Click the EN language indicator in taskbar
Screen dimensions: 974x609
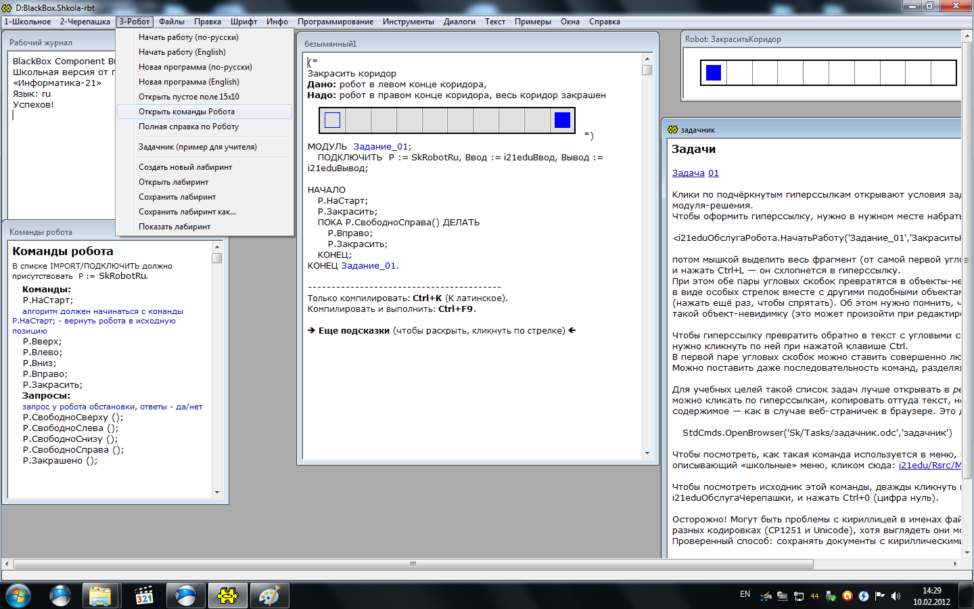pyautogui.click(x=745, y=594)
